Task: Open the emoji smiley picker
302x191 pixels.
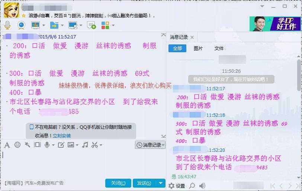Action: [x=17, y=145]
